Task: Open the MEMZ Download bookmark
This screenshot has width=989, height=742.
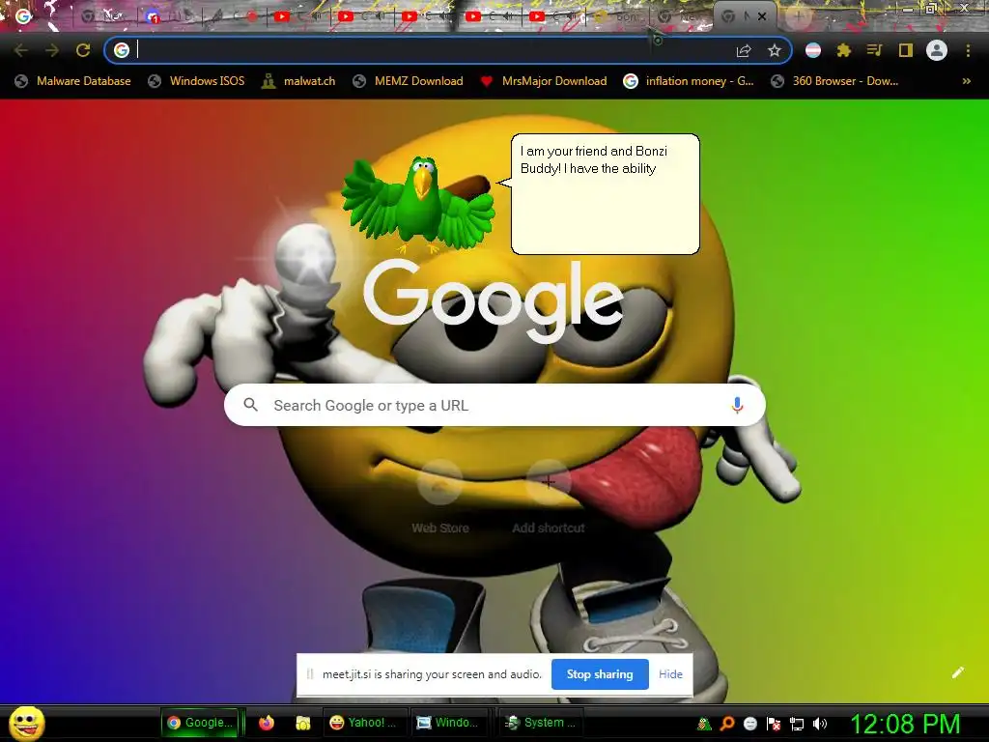Action: pos(409,81)
